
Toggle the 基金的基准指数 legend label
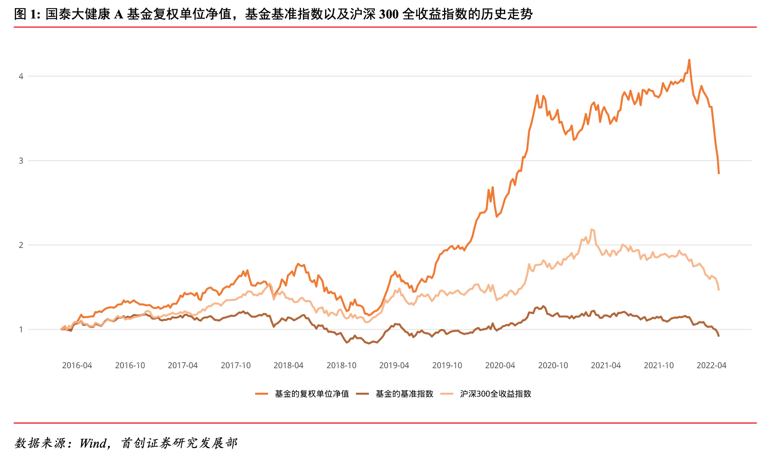tap(405, 394)
